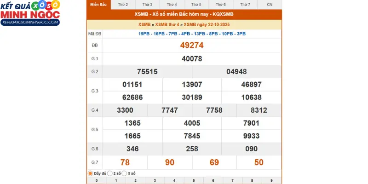Click G.3 number 10638
The image size is (368, 184).
click(x=251, y=97)
